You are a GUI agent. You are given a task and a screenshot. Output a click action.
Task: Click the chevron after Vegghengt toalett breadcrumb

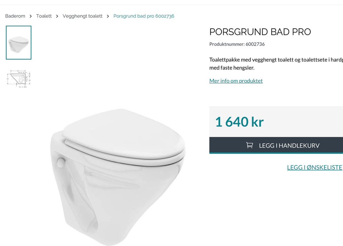point(108,16)
